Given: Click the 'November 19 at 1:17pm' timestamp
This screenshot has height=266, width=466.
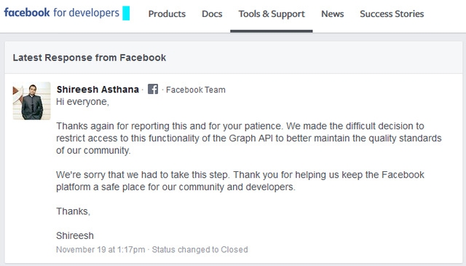Looking at the screenshot, I should click(x=100, y=250).
